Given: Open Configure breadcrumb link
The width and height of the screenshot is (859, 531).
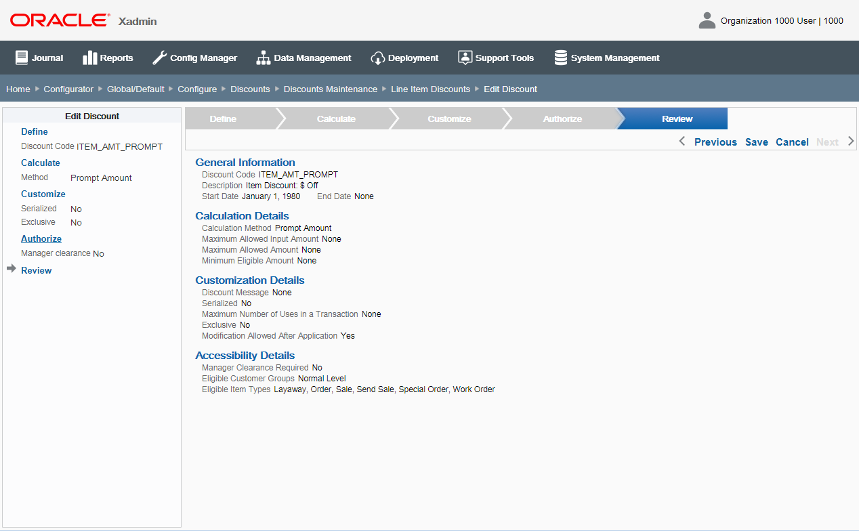Looking at the screenshot, I should [x=197, y=89].
